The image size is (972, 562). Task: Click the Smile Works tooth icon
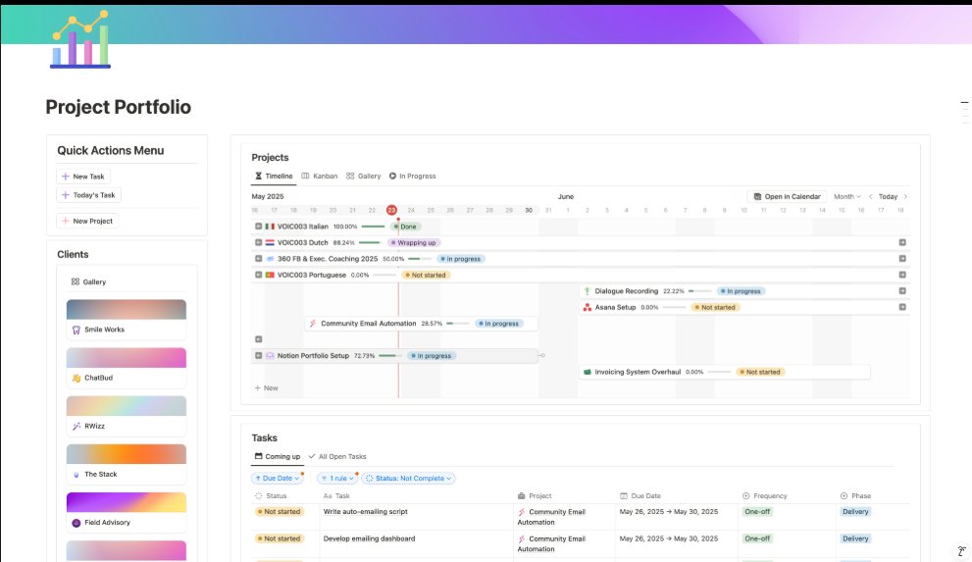[x=77, y=330]
